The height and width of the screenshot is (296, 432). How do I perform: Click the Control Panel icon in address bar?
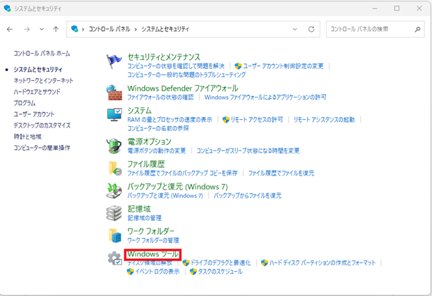[x=75, y=29]
